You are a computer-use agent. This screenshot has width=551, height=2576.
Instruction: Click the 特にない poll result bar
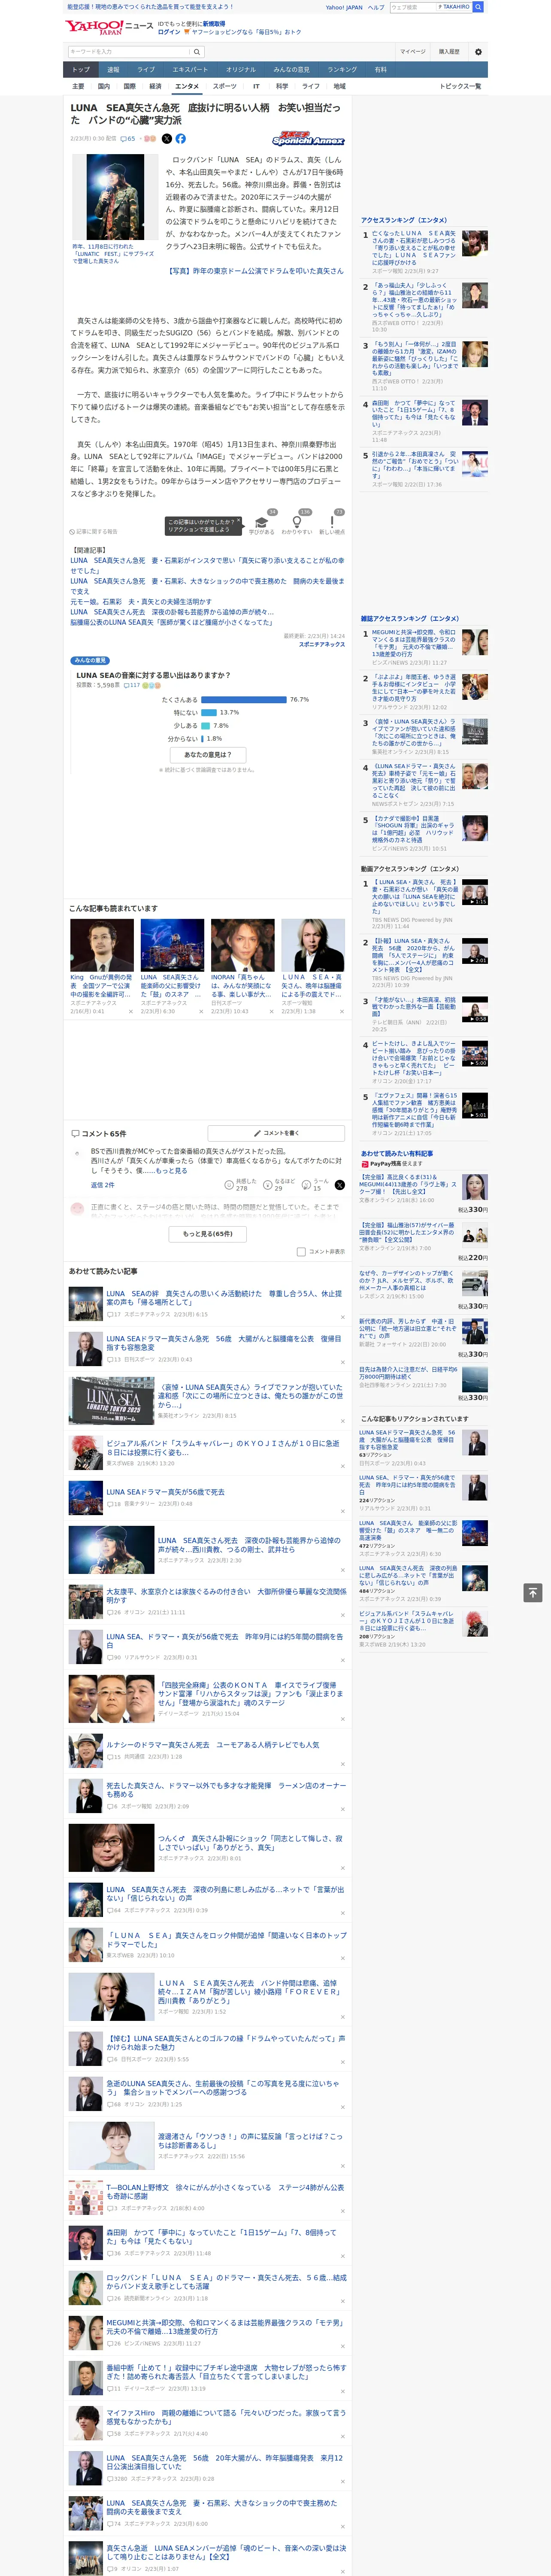(209, 713)
